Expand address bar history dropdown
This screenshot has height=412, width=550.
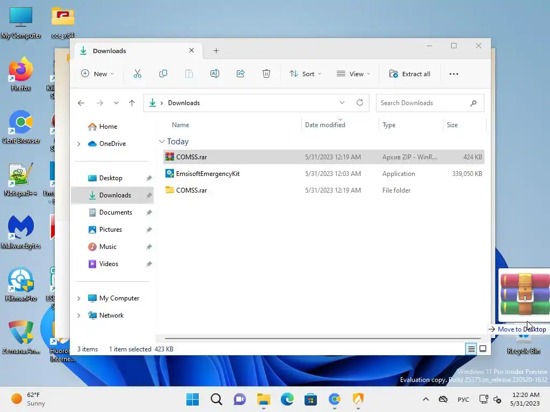[342, 102]
